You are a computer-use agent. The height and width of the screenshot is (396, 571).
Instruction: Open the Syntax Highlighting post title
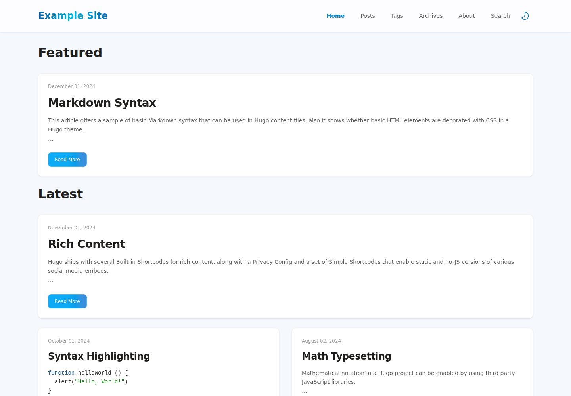(x=99, y=356)
